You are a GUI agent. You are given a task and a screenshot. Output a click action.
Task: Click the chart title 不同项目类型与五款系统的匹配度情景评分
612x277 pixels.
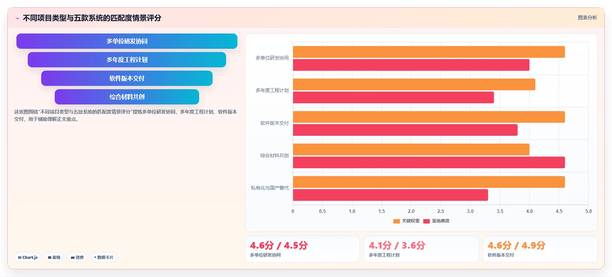point(92,18)
